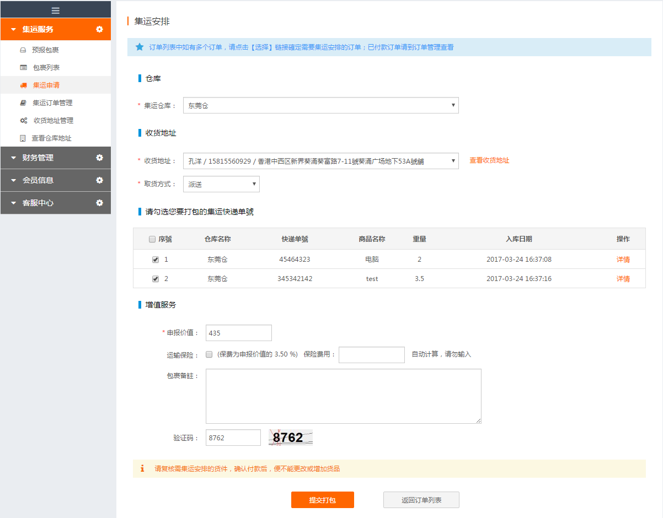Enable the 运输保险 insurance checkbox
663x518 pixels.
pos(209,354)
